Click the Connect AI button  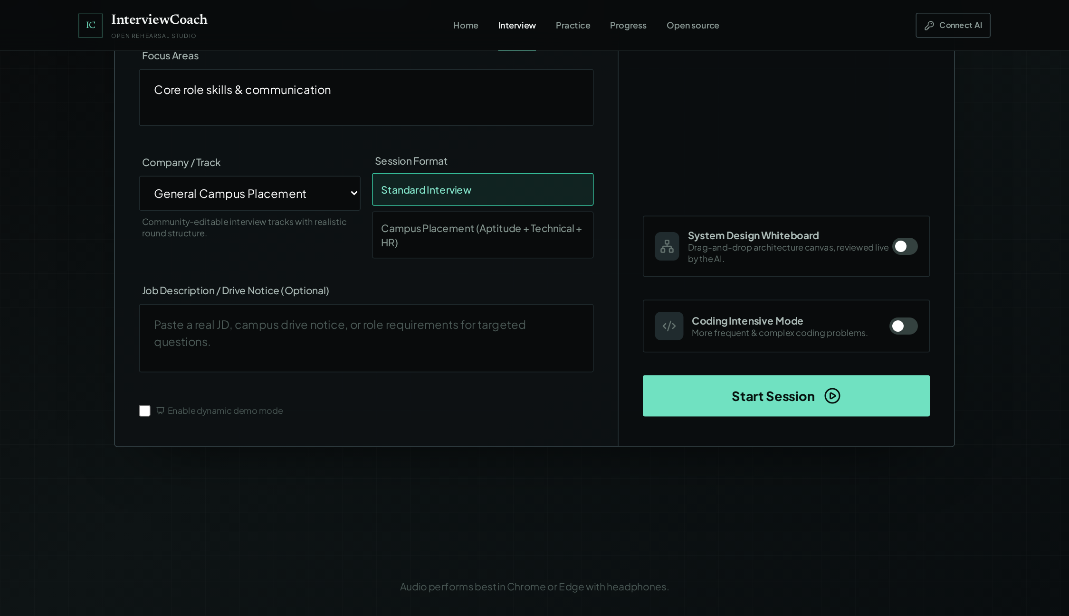(x=953, y=25)
